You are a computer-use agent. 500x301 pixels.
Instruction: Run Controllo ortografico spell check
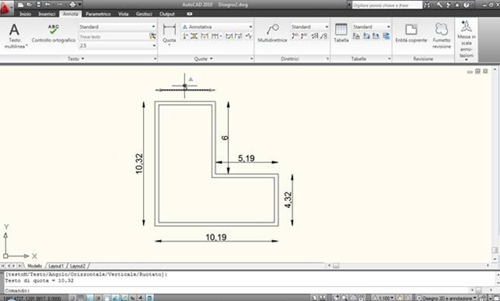[x=54, y=33]
